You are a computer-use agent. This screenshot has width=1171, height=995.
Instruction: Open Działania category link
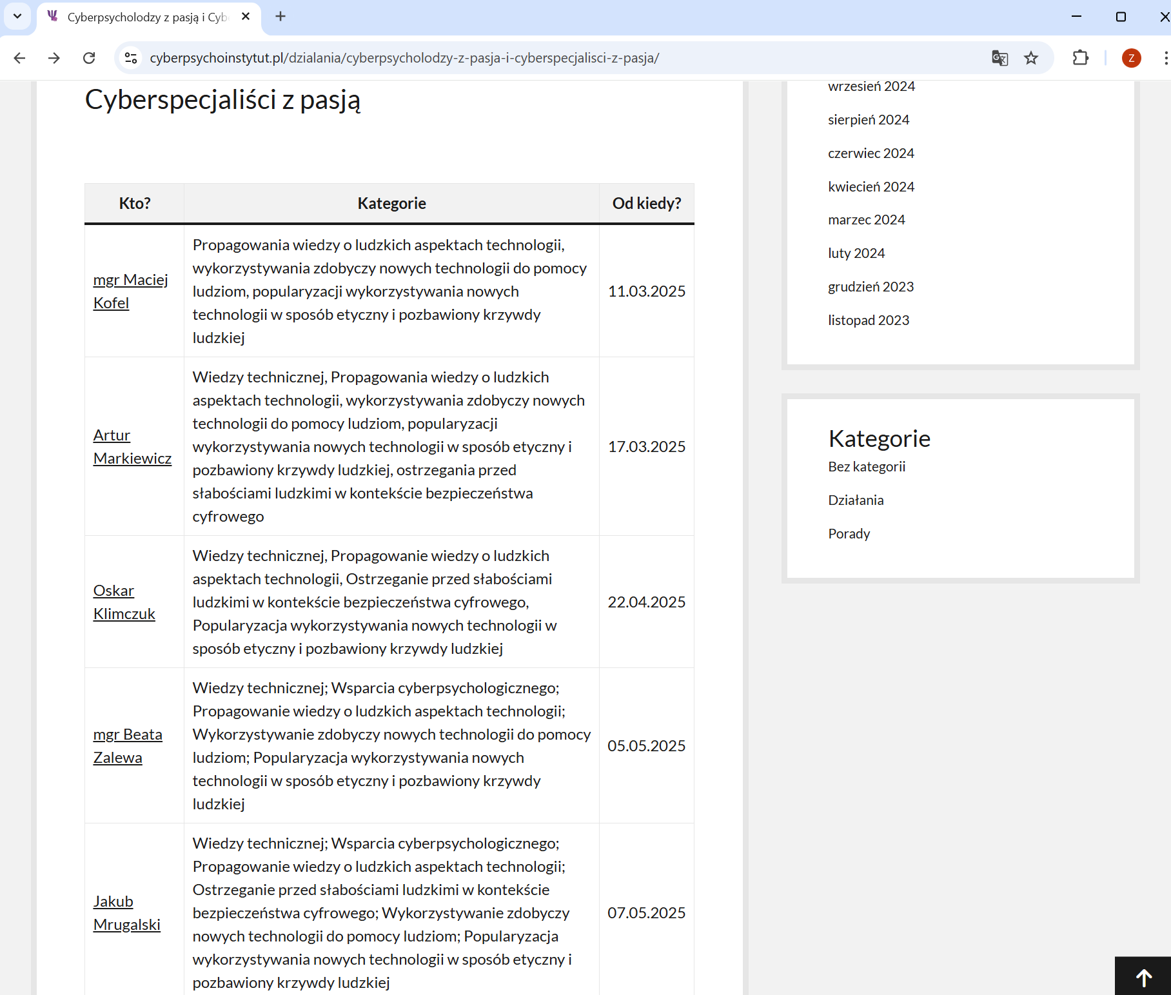click(x=856, y=500)
